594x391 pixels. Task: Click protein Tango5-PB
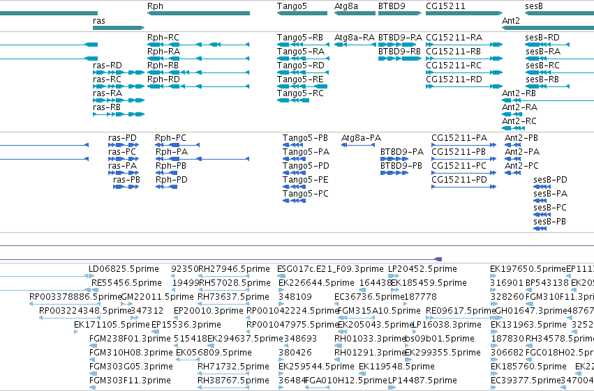coord(293,145)
